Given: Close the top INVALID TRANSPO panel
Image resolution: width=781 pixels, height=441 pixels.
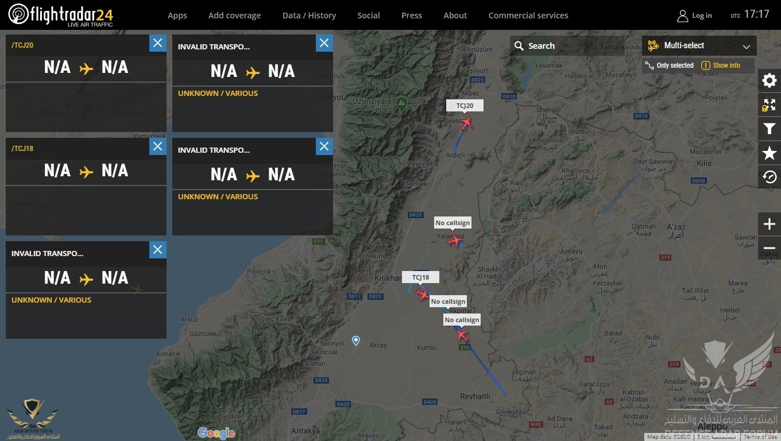Looking at the screenshot, I should [x=324, y=43].
